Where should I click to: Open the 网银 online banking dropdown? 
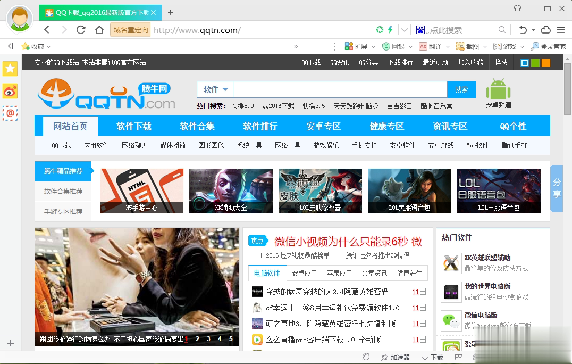tap(397, 46)
